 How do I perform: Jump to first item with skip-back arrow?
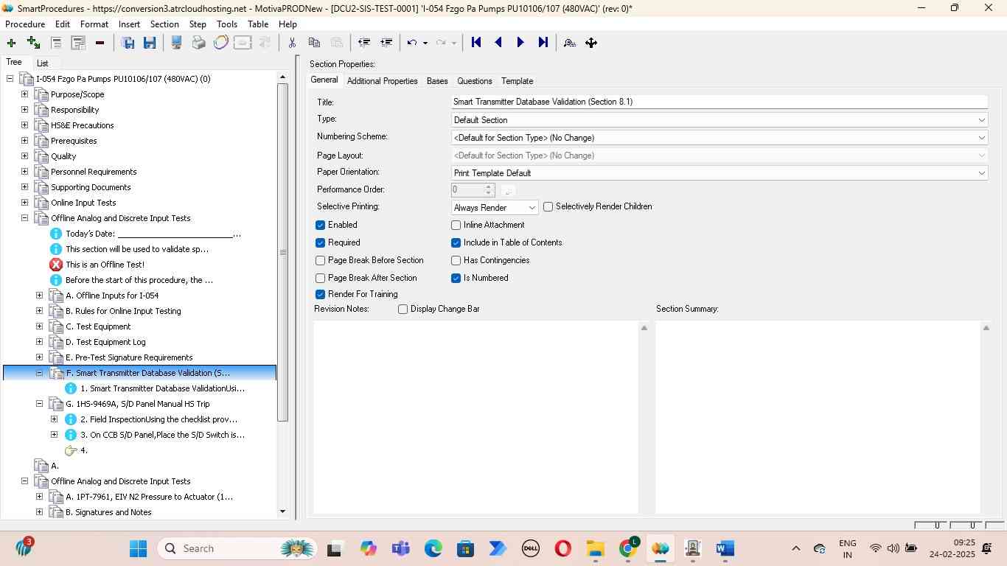tap(476, 43)
